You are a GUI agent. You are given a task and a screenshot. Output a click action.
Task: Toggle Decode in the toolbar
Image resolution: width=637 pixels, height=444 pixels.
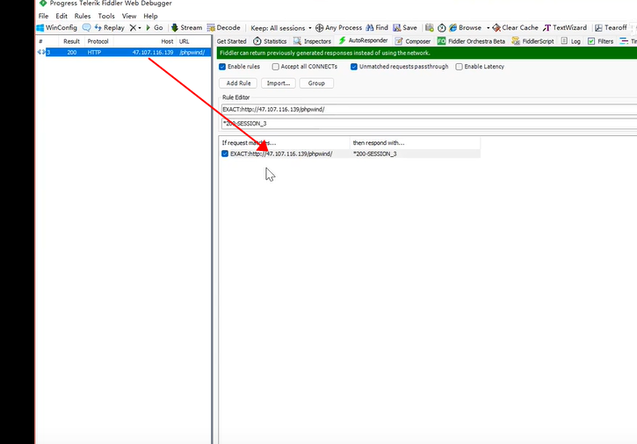[x=223, y=27]
